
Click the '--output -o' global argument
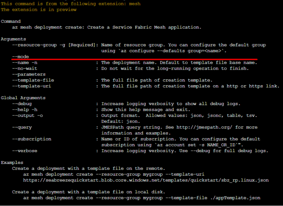click(27, 116)
